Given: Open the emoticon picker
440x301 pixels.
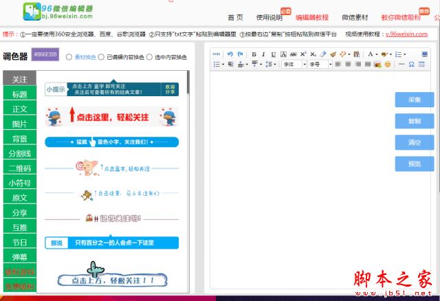Looking at the screenshot, I should click(388, 64).
